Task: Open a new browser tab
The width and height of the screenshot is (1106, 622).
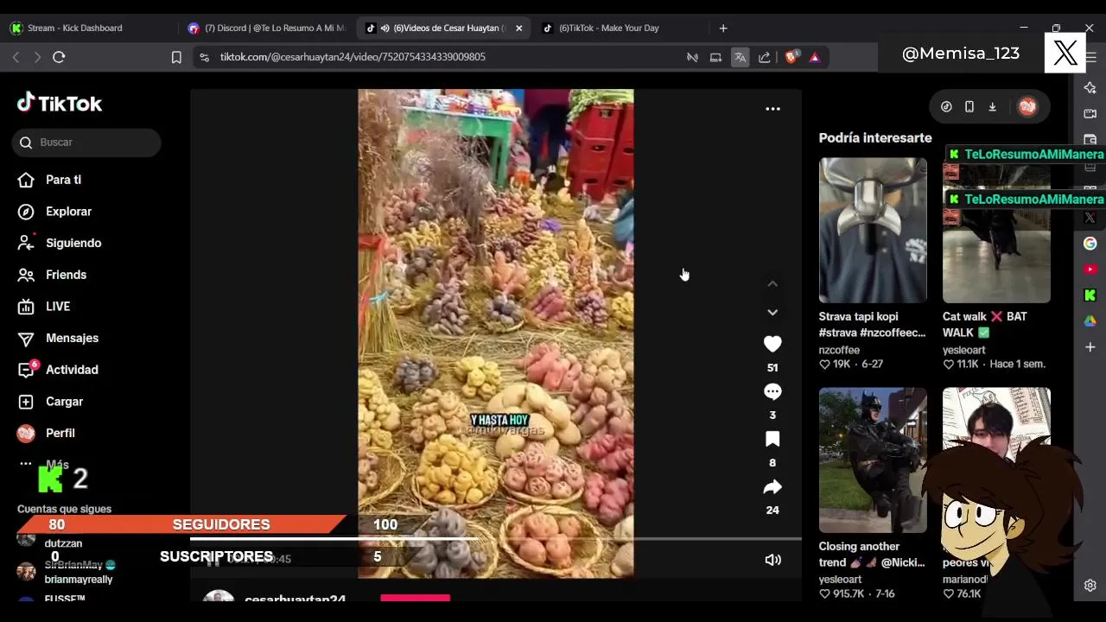Action: point(723,28)
